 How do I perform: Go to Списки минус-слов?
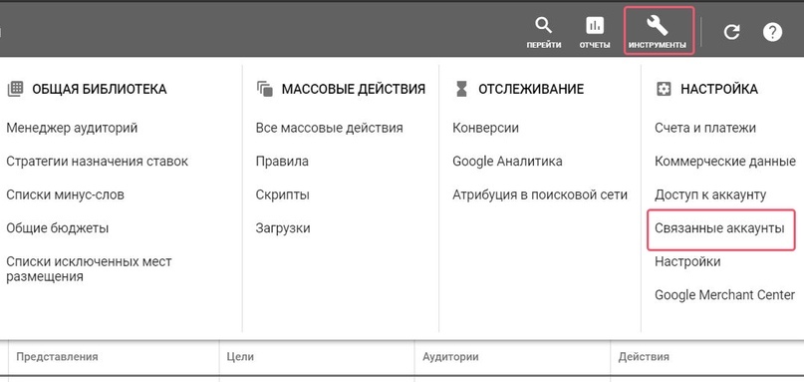click(x=65, y=194)
